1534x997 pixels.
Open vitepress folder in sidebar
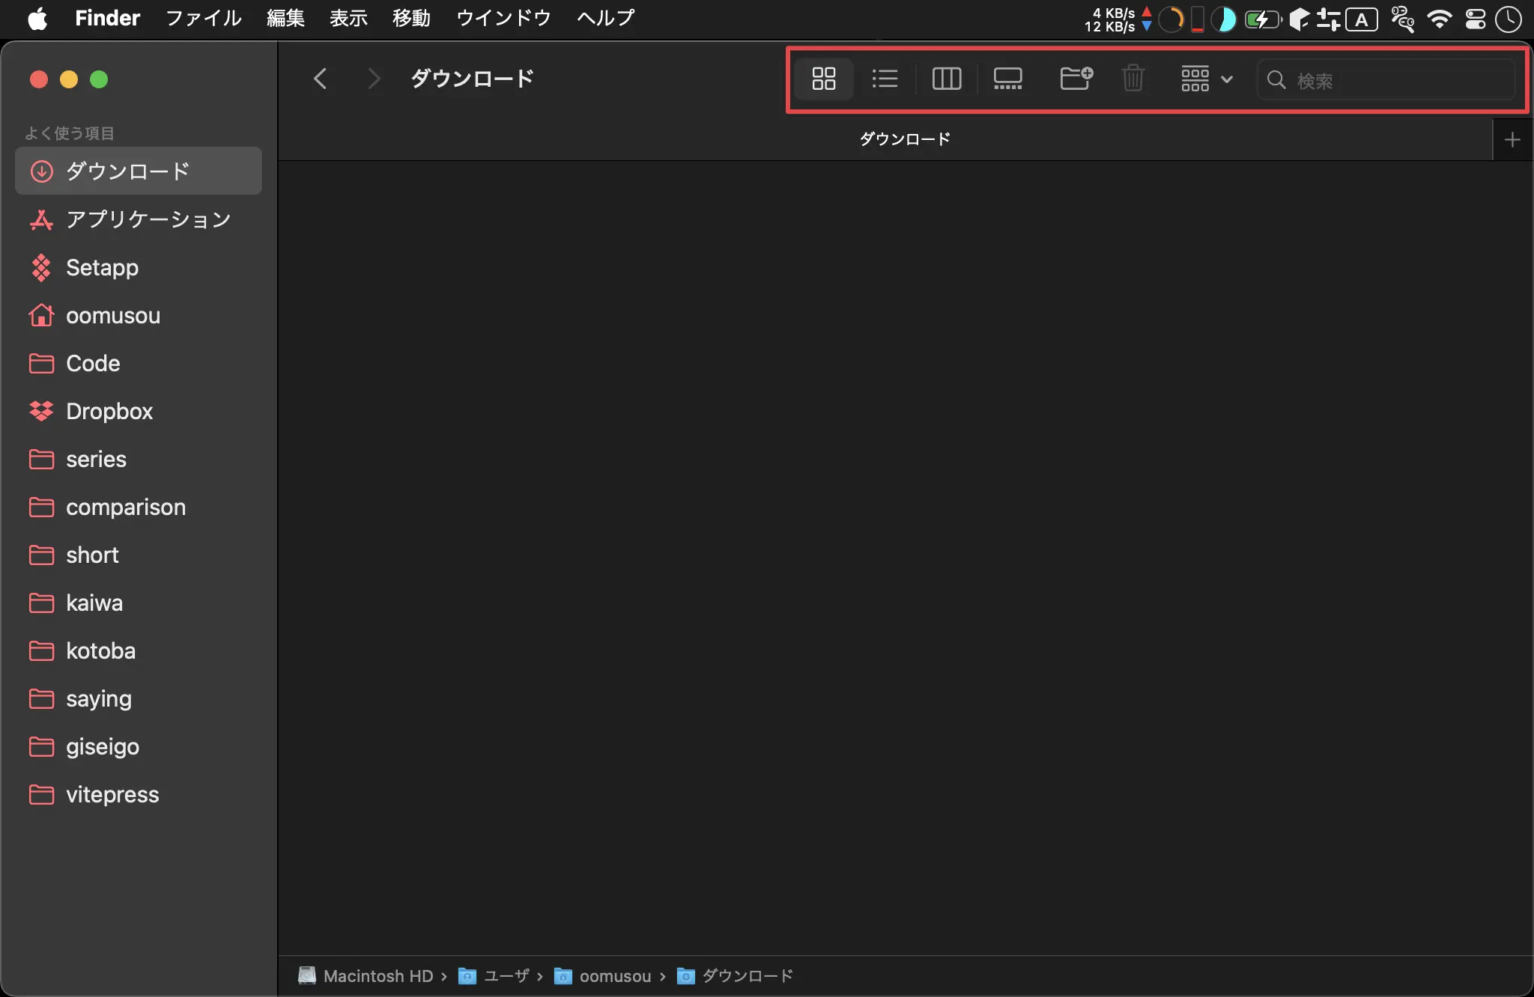tap(139, 794)
